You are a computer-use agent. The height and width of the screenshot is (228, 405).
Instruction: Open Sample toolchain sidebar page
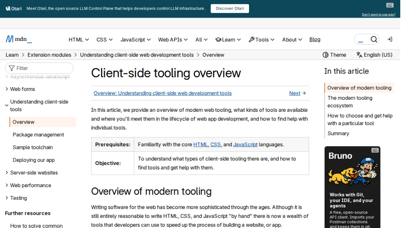point(33,147)
